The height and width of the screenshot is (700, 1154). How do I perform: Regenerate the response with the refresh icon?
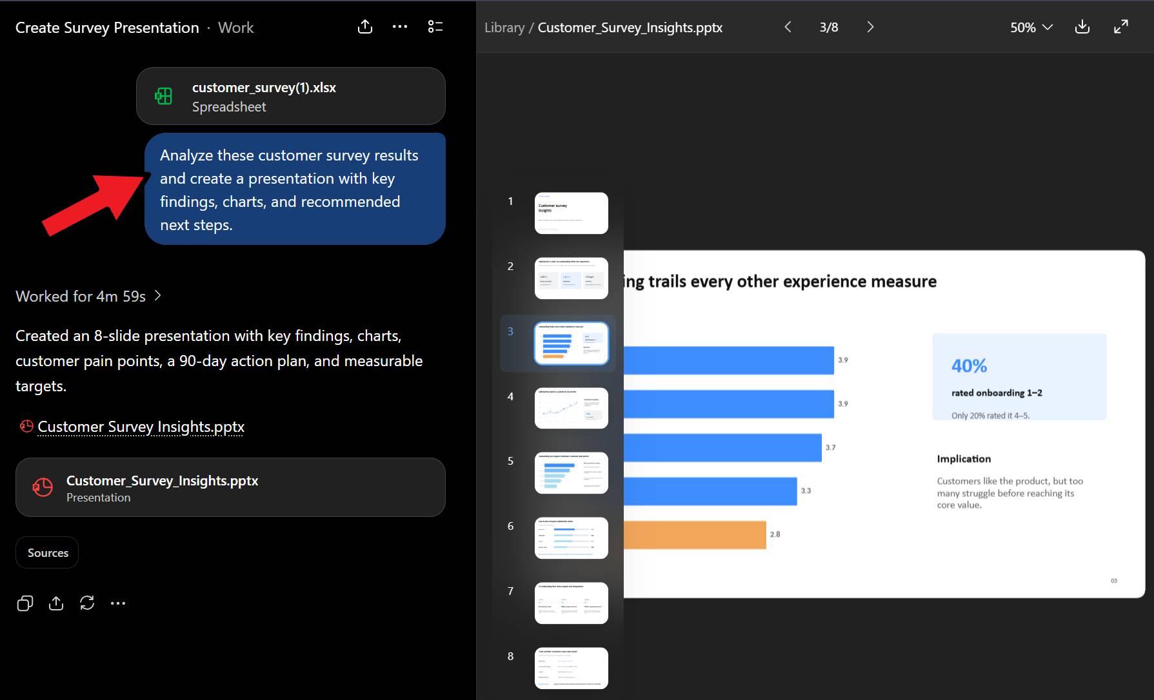pyautogui.click(x=87, y=603)
